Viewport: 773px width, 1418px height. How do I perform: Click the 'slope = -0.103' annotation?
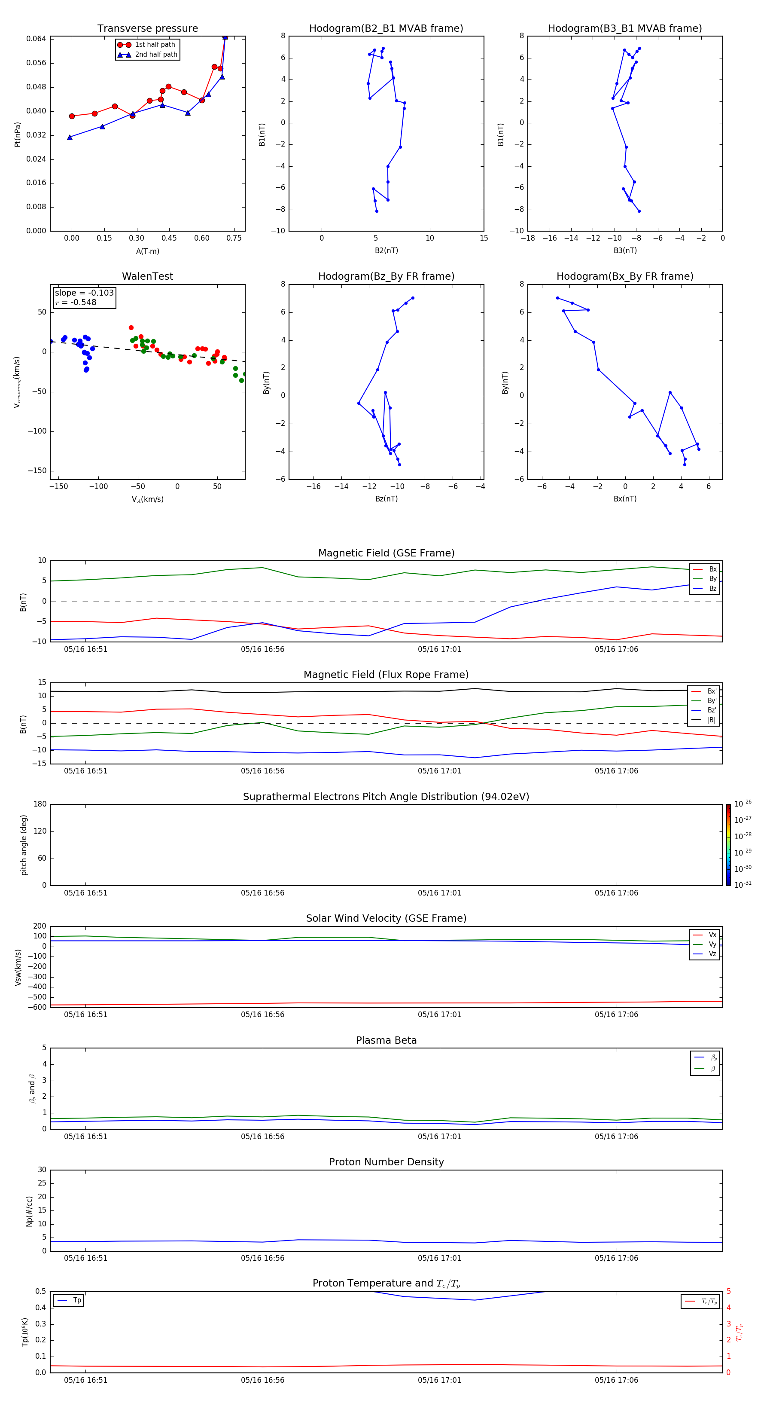pos(84,293)
